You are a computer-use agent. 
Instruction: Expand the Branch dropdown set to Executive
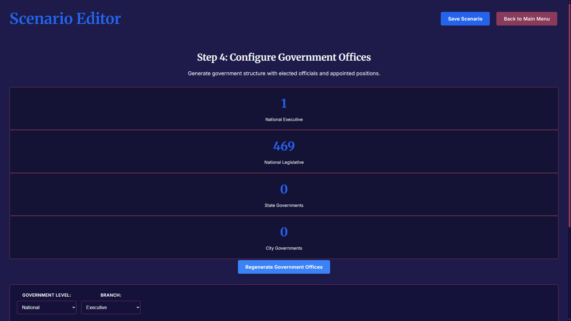point(111,307)
